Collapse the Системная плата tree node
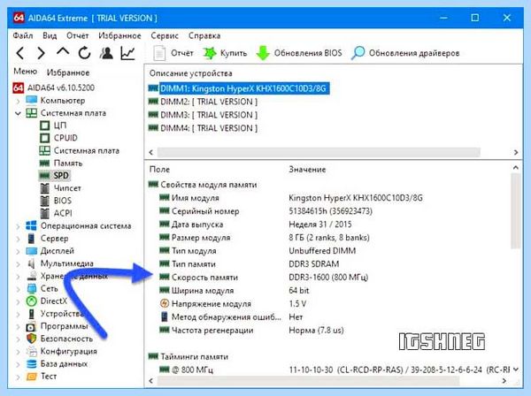The image size is (531, 396). coord(18,113)
